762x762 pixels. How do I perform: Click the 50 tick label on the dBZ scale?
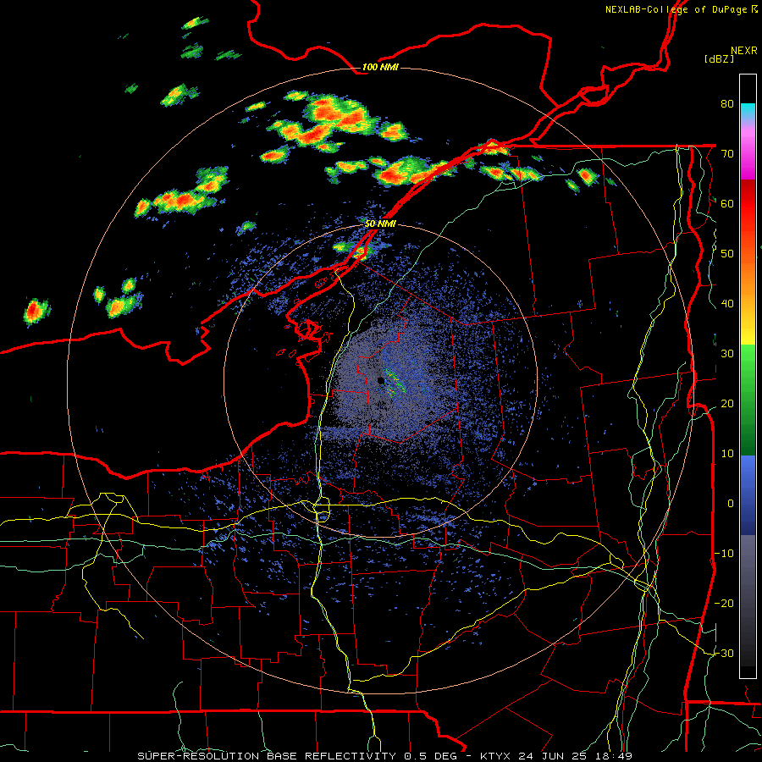727,254
